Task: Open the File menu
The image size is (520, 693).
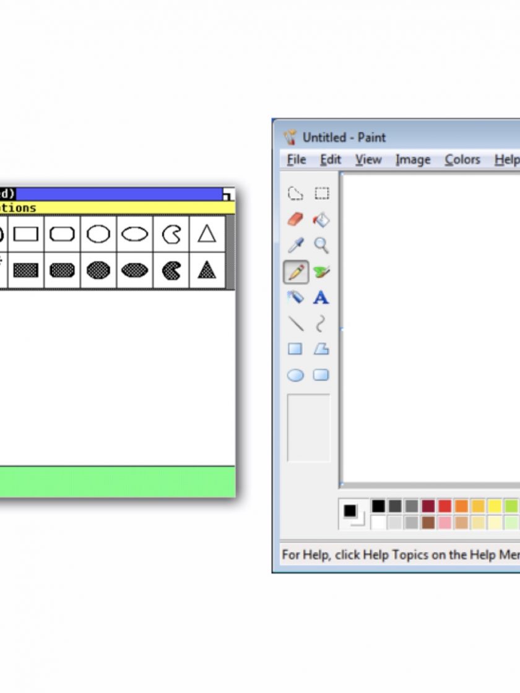Action: [297, 160]
